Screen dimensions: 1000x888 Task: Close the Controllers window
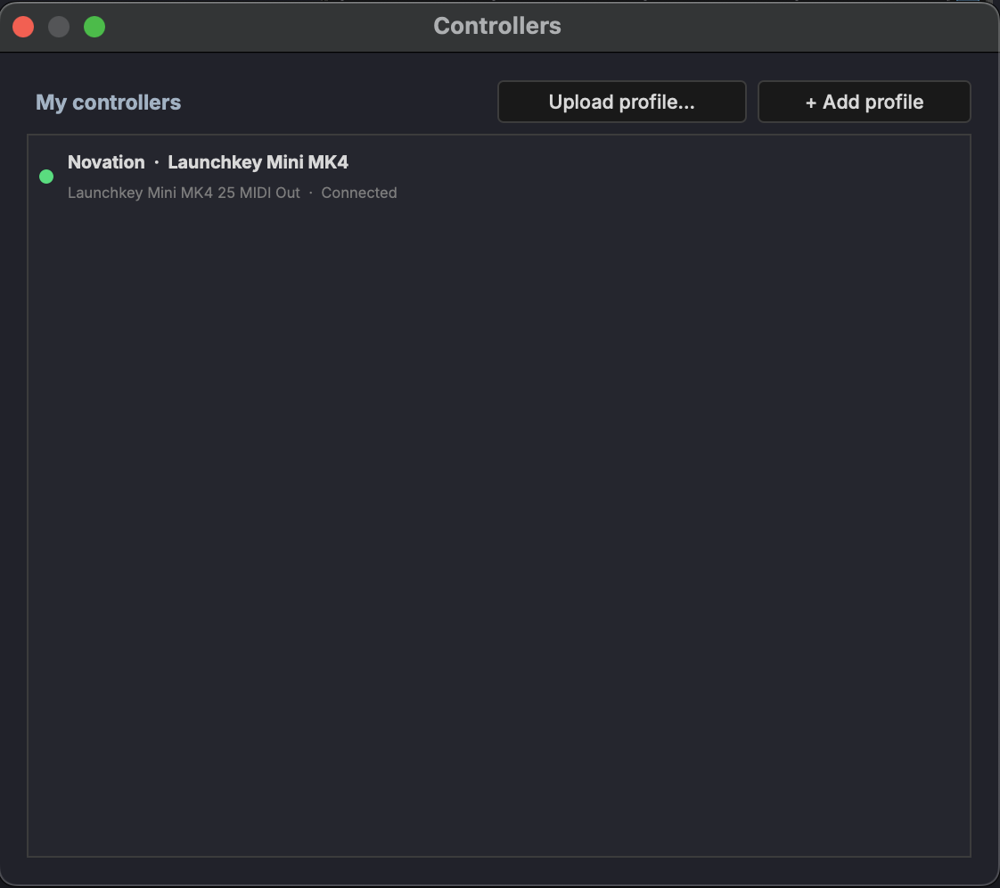coord(22,26)
